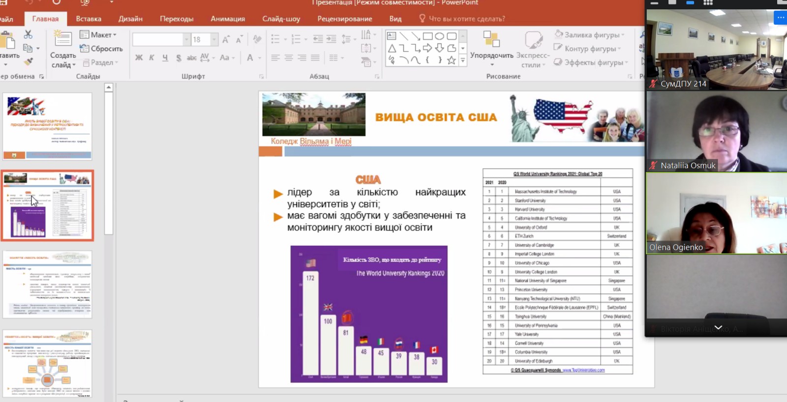787x402 pixels.
Task: Switch to the Переходы ribbon tab
Action: coord(177,19)
